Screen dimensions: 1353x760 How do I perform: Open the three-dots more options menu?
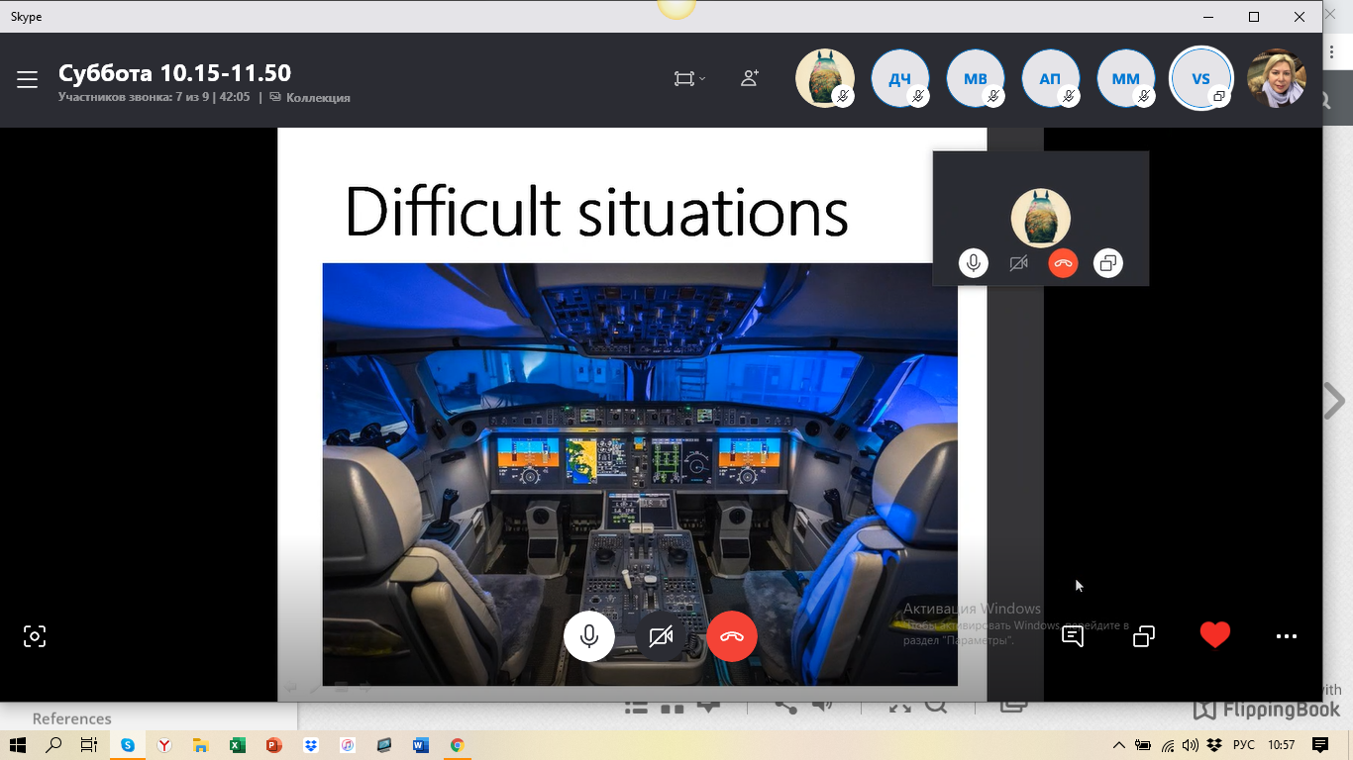point(1286,636)
